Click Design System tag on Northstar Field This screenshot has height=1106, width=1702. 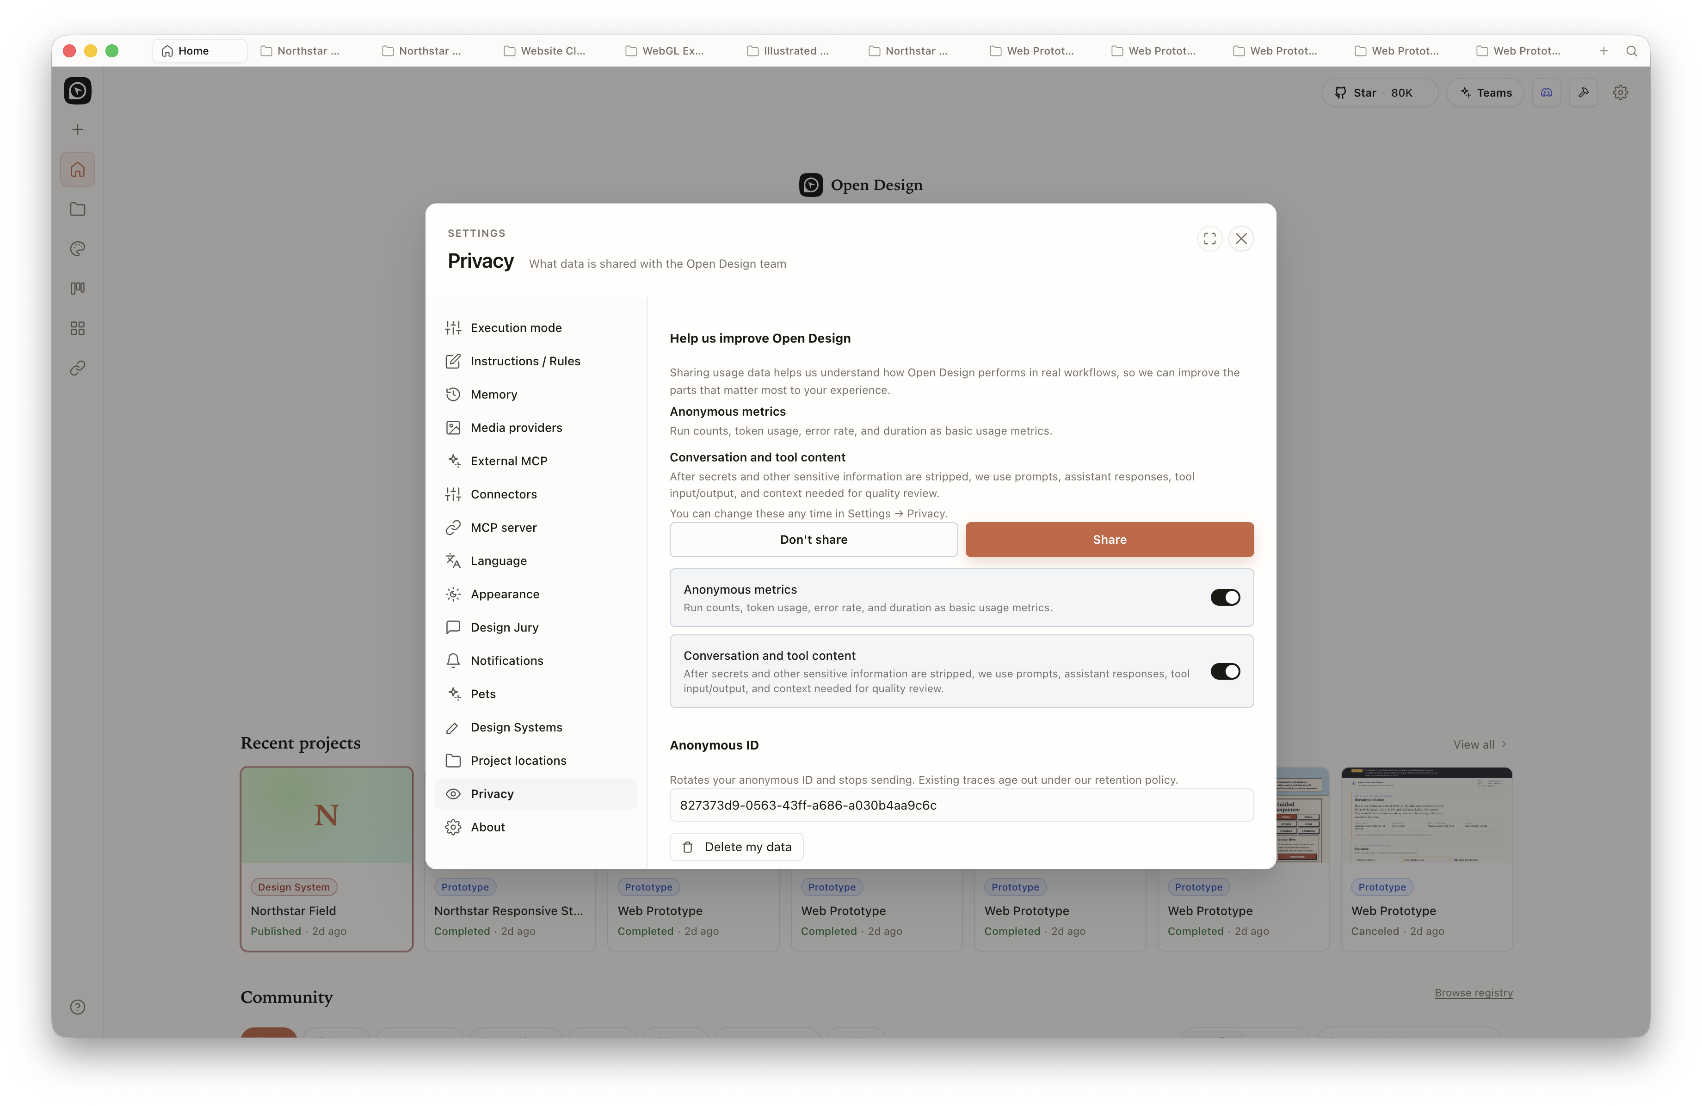[293, 886]
